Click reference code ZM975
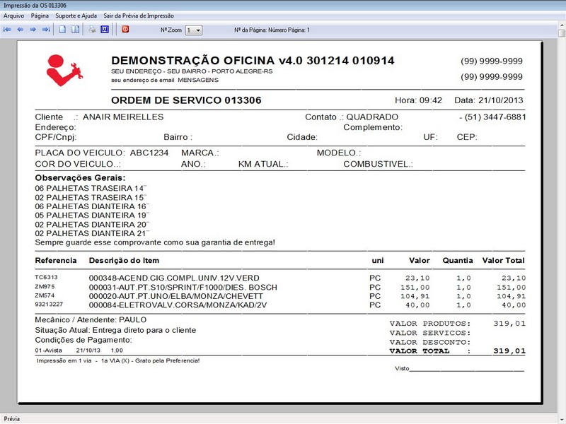 45,287
